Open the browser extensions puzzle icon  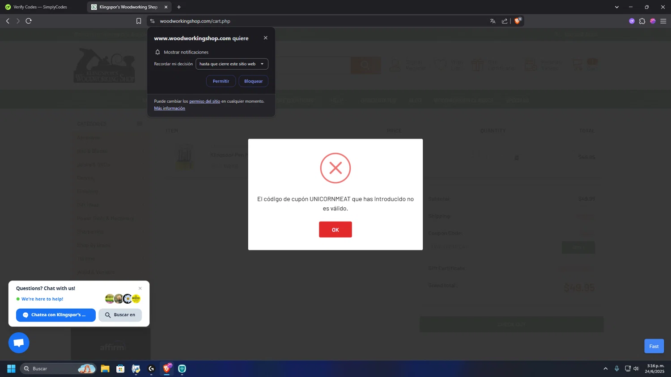[642, 21]
